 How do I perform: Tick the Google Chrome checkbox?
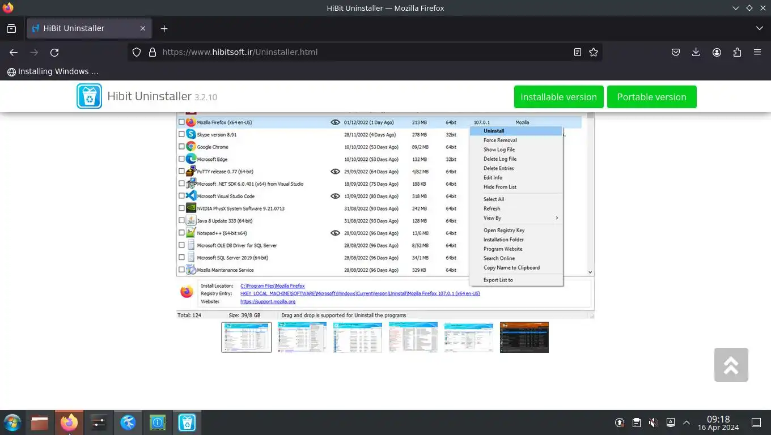[181, 147]
